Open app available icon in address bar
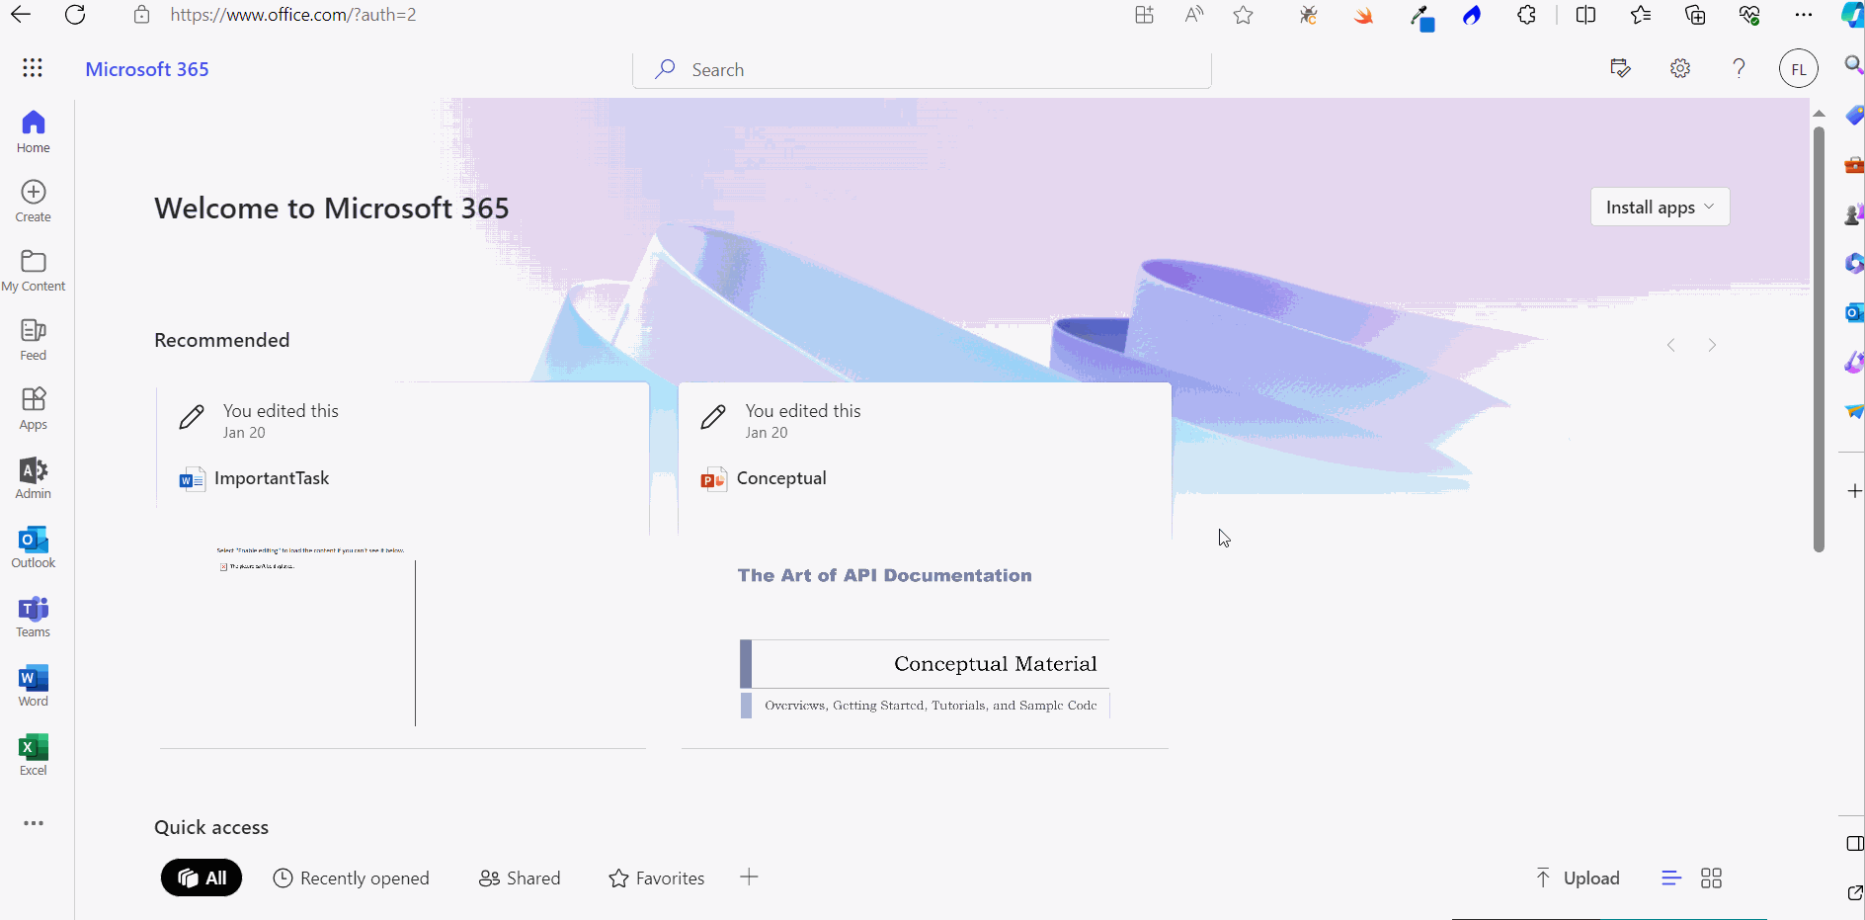 pyautogui.click(x=1144, y=15)
